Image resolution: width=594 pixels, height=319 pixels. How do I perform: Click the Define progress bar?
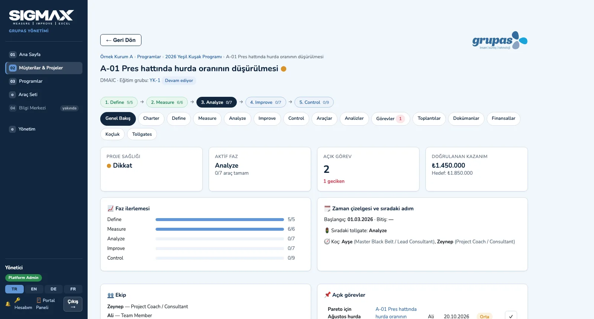(220, 220)
